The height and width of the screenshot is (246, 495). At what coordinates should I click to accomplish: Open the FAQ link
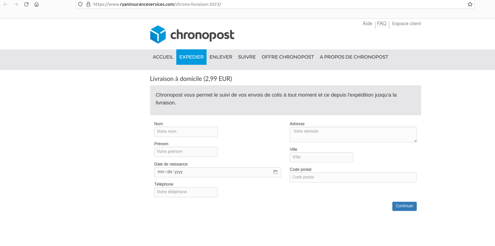382,23
